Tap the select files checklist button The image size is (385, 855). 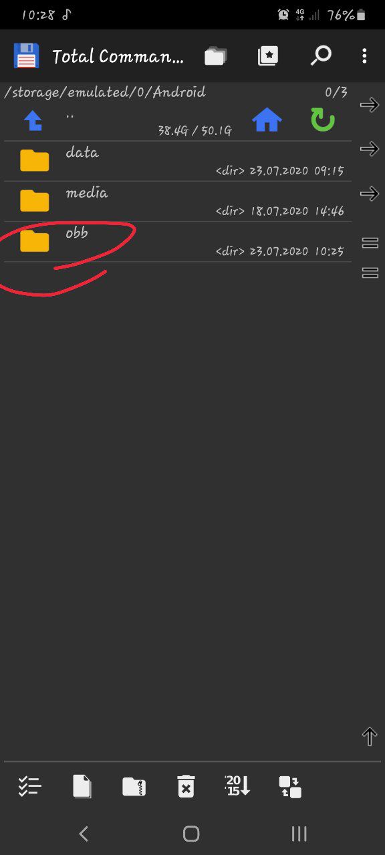(30, 786)
